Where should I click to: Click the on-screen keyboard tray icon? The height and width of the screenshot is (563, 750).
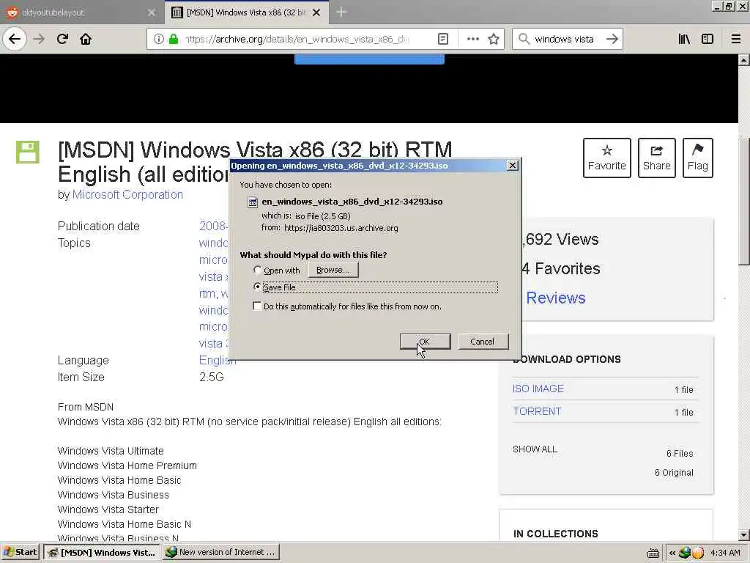click(x=653, y=553)
